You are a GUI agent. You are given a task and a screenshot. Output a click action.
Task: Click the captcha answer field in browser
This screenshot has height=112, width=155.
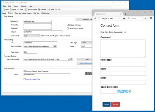(x=109, y=91)
